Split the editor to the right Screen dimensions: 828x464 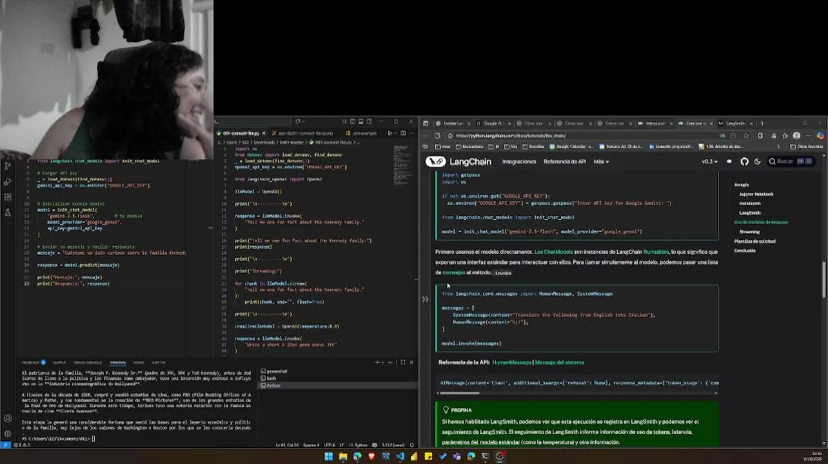(x=404, y=133)
